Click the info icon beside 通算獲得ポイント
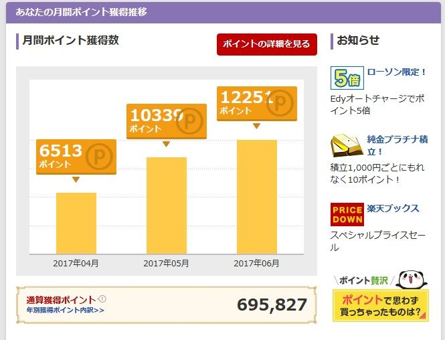Screen dimensions: 445x340 (102, 299)
